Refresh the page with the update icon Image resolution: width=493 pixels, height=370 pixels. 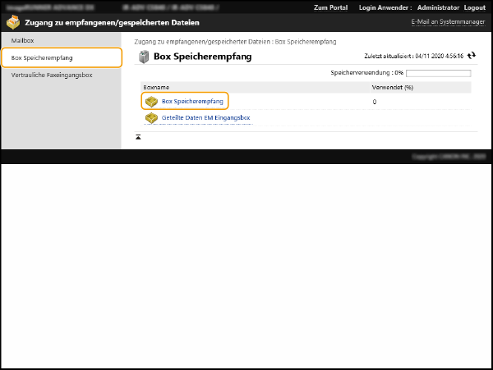tap(472, 56)
